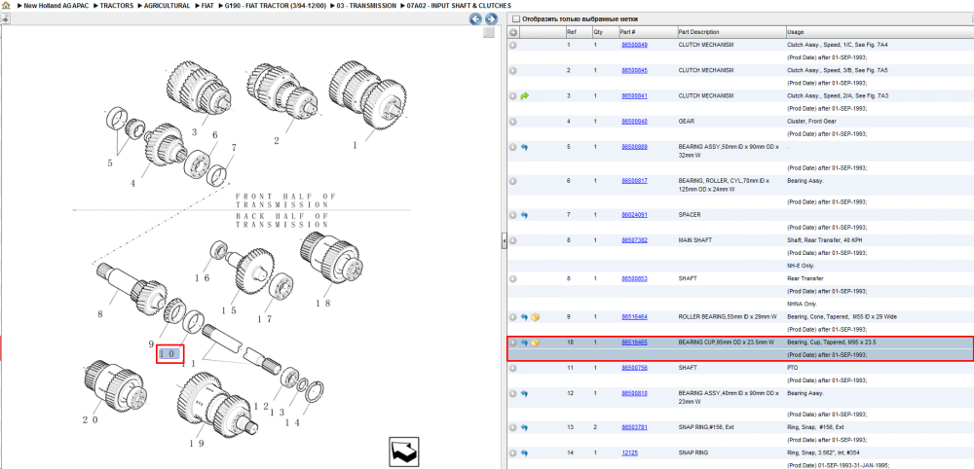This screenshot has width=974, height=469.
Task: Open 'New Holland AG APAC' breadcrumb
Action: pos(55,6)
